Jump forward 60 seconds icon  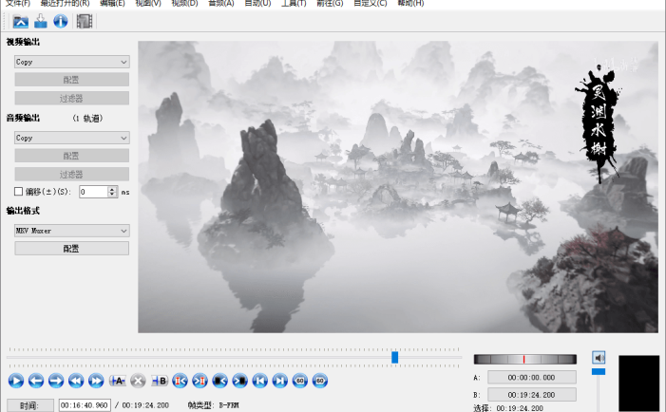tap(320, 381)
